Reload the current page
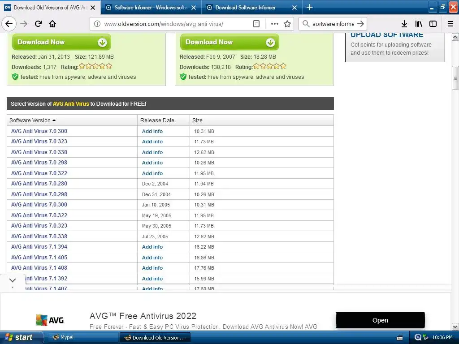The width and height of the screenshot is (459, 344). tap(38, 24)
